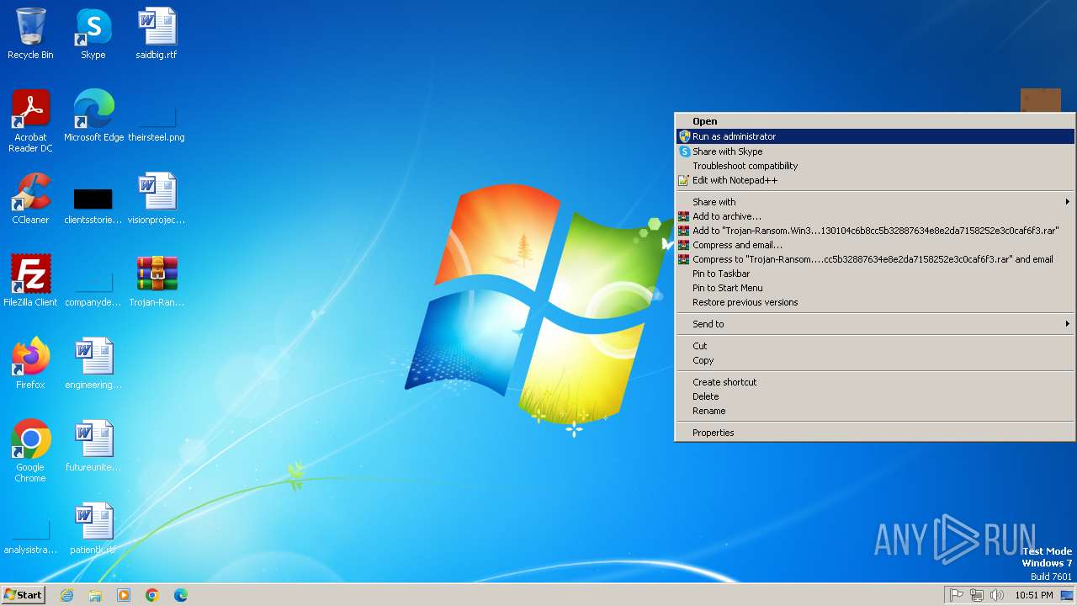Open Action Center flag tray icon
Screen dimensions: 1077x606
957,595
